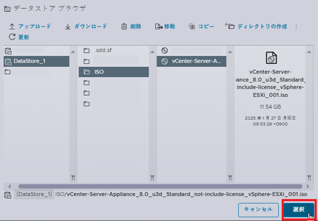318x221 pixels.
Task: Click the Download (ダウンロード) label
Action: pos(91,27)
